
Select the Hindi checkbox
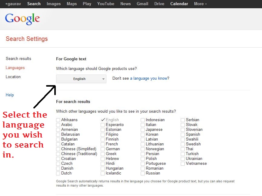click(x=103, y=164)
